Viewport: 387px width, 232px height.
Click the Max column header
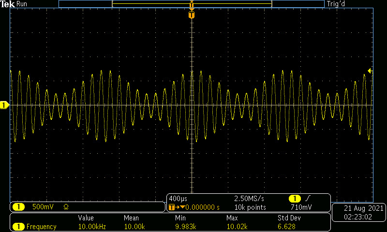point(232,218)
